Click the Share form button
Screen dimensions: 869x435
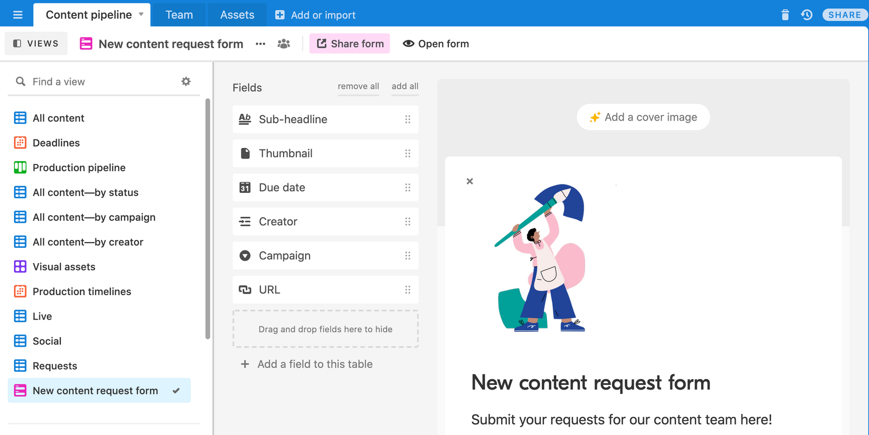coord(350,44)
